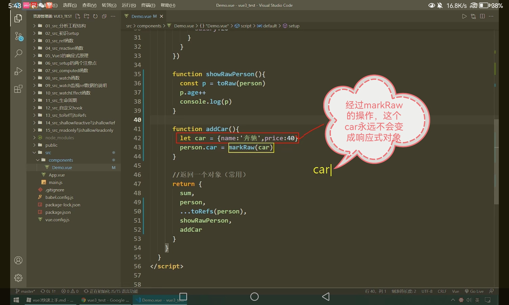Open the Search view
The width and height of the screenshot is (509, 305).
18,53
